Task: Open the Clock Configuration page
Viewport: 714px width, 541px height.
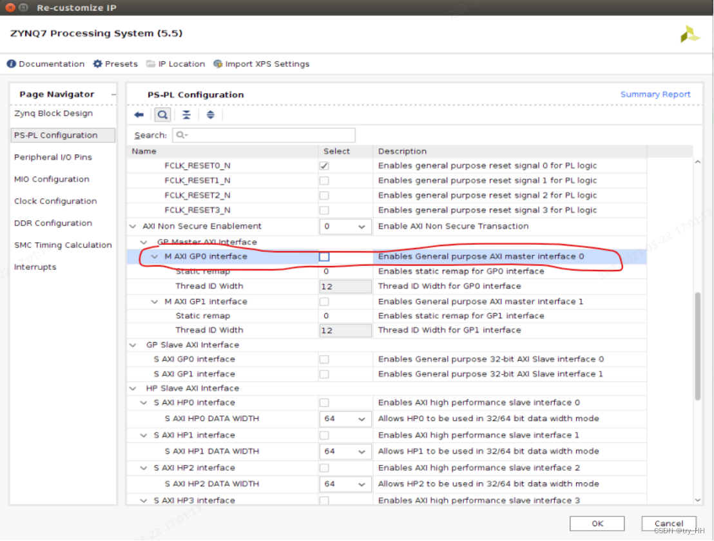Action: [x=55, y=201]
